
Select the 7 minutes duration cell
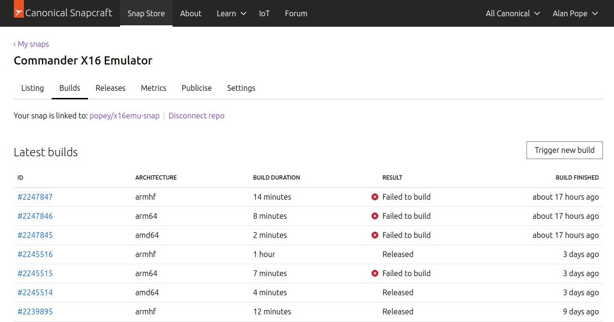(270, 273)
